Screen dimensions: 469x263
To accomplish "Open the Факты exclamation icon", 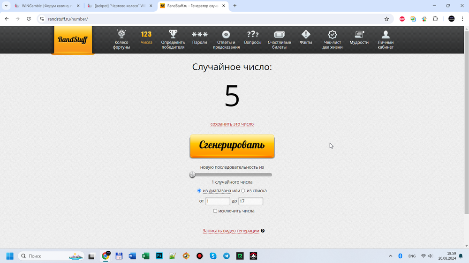I will [306, 34].
